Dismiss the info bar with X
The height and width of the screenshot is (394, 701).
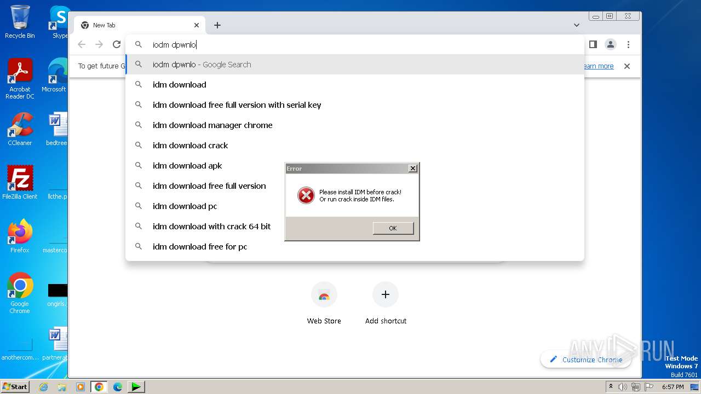[x=627, y=66]
